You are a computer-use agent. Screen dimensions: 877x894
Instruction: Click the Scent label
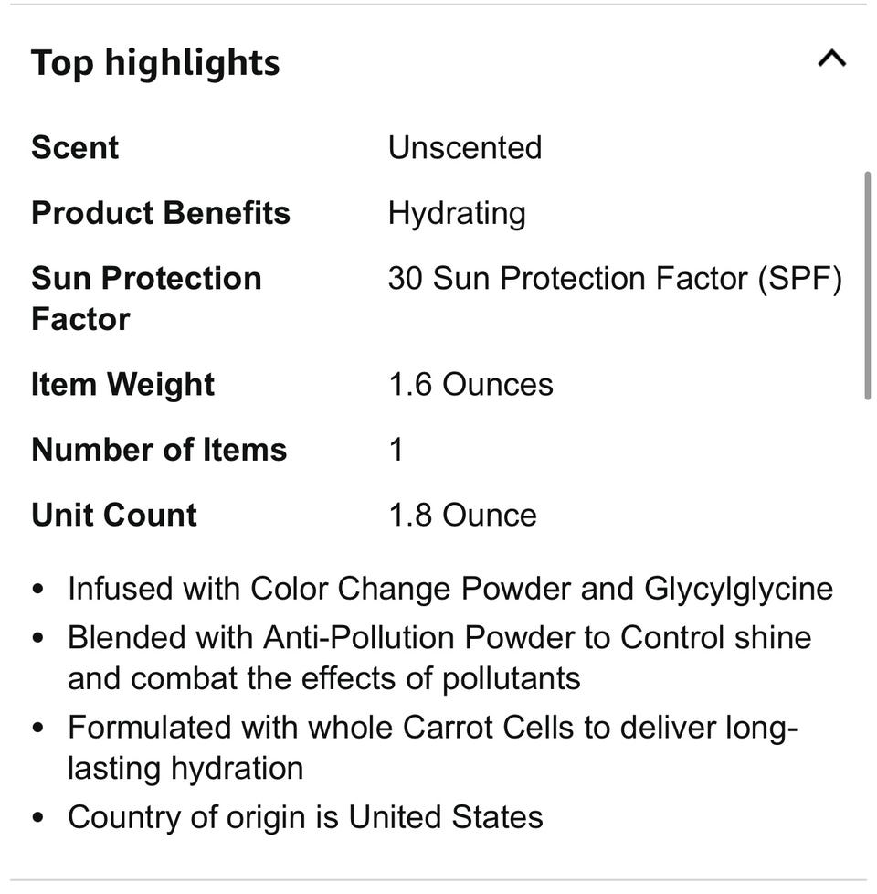click(75, 148)
